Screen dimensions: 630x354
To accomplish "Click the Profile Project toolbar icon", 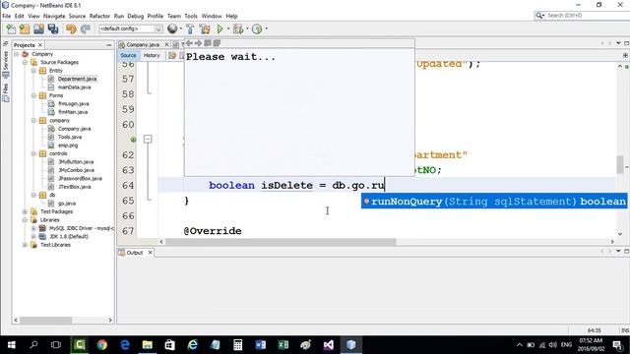I will [257, 29].
